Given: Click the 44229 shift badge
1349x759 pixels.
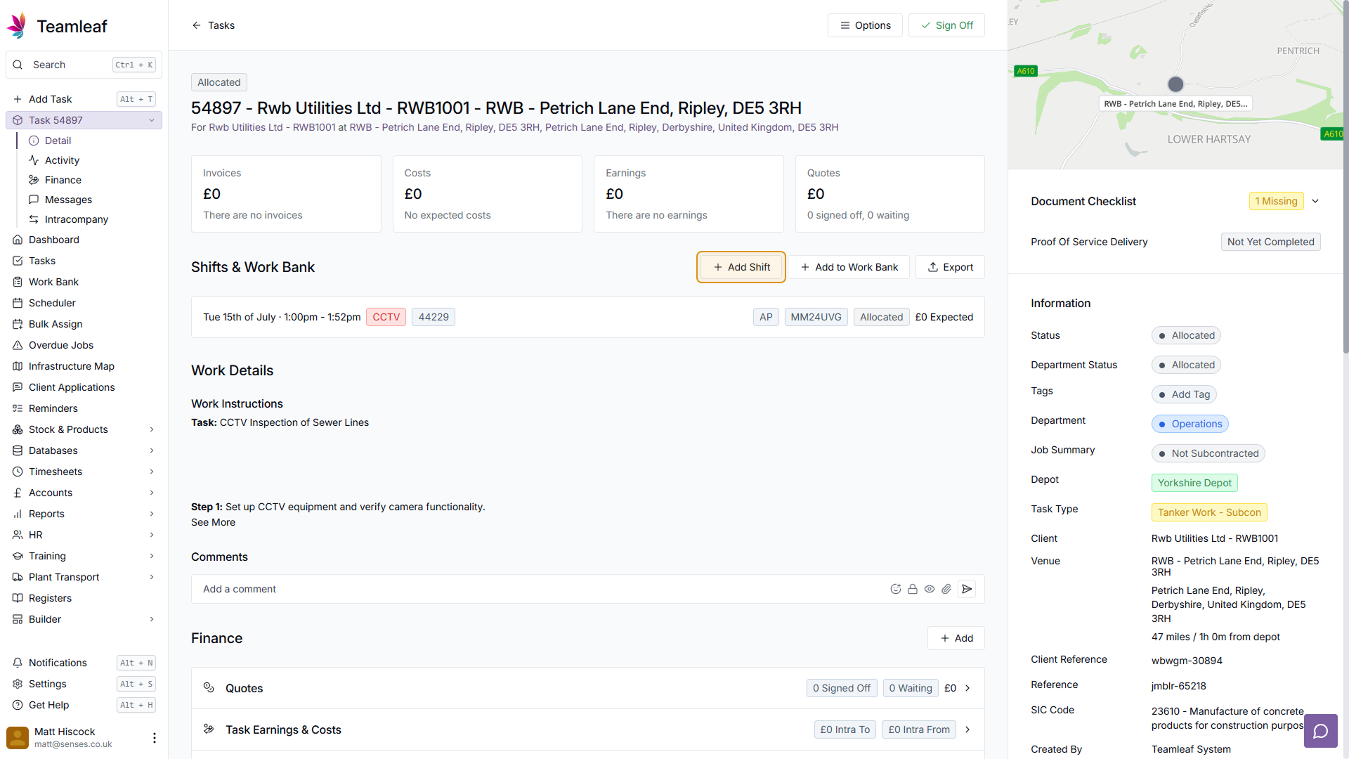Looking at the screenshot, I should [434, 317].
